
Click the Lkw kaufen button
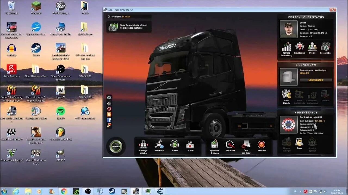pyautogui.click(x=316, y=80)
